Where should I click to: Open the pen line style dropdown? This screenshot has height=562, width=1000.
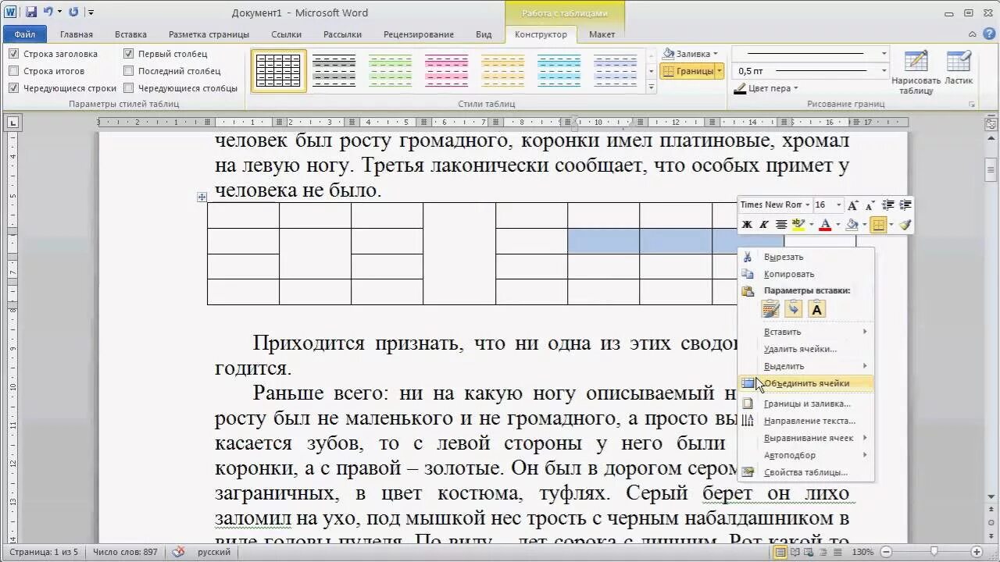coord(884,53)
